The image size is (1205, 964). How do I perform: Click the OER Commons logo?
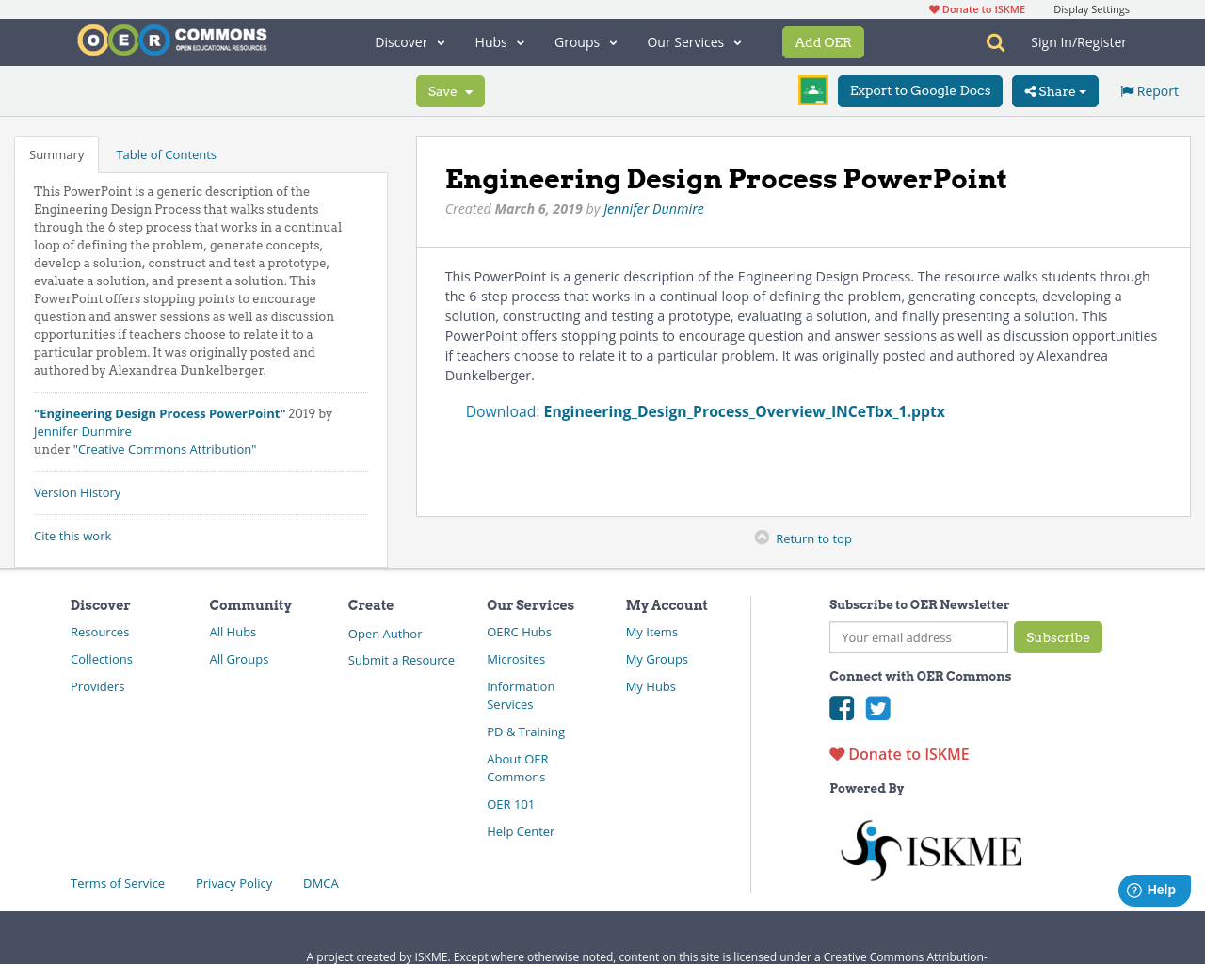tap(171, 39)
